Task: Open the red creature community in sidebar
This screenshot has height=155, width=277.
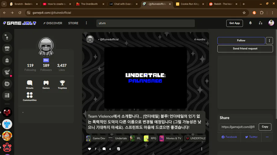Action: click(7, 147)
